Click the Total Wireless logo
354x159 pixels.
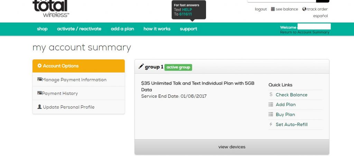51,9
